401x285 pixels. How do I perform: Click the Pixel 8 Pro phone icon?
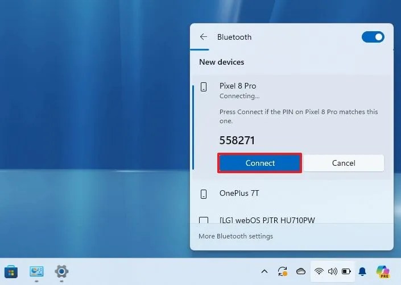pyautogui.click(x=204, y=87)
